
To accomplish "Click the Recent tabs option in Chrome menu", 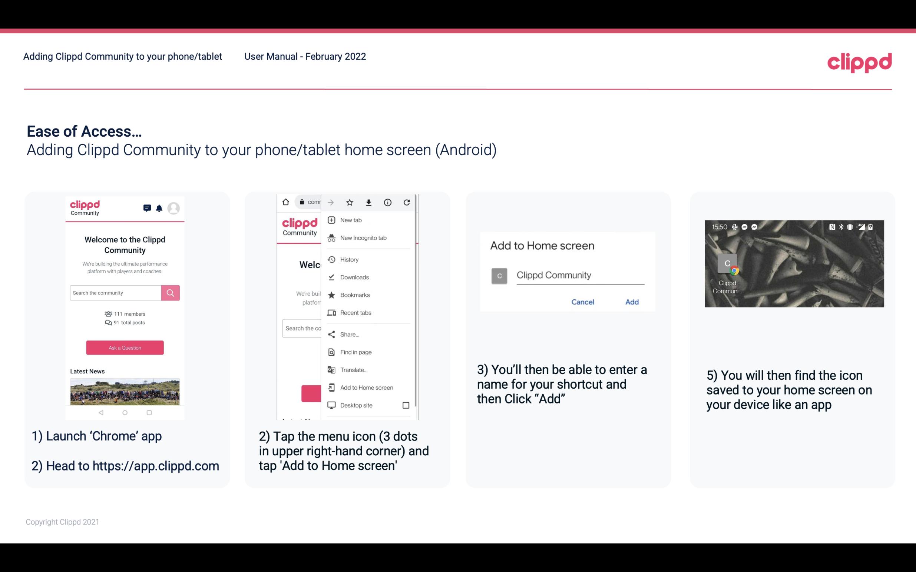I will [x=356, y=313].
